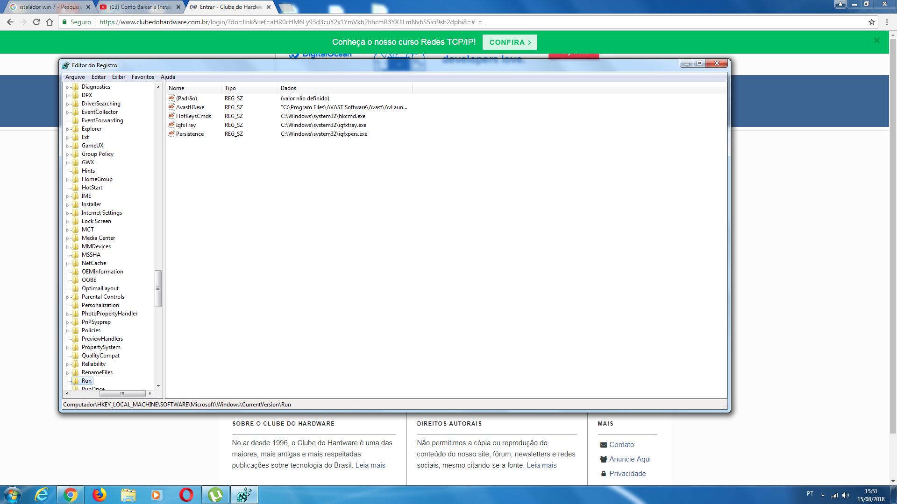Bookmark this page with the star icon
The image size is (897, 504).
(x=872, y=22)
